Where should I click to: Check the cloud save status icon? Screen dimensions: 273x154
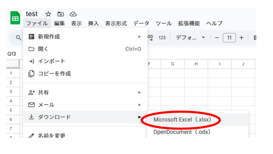pos(73,14)
